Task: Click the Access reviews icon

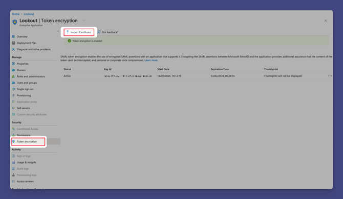Action: (x=13, y=182)
